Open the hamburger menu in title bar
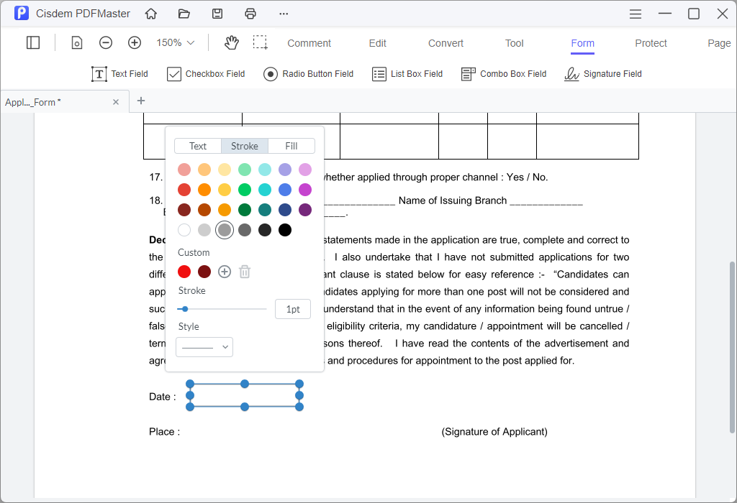Viewport: 737px width, 503px height. pos(636,14)
